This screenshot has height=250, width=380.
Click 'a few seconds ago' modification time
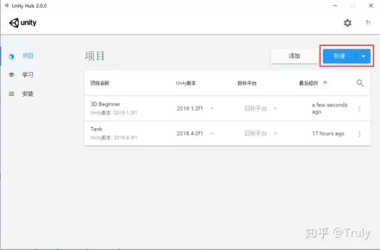point(329,109)
